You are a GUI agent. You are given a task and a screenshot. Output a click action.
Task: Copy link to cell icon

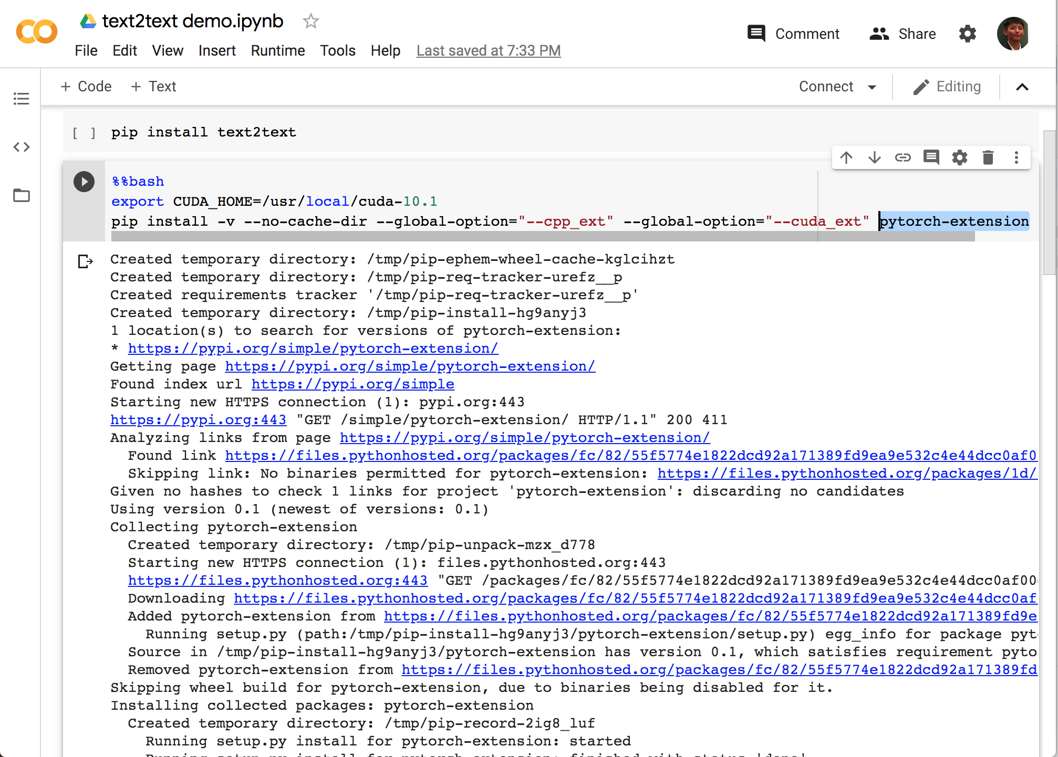[903, 157]
